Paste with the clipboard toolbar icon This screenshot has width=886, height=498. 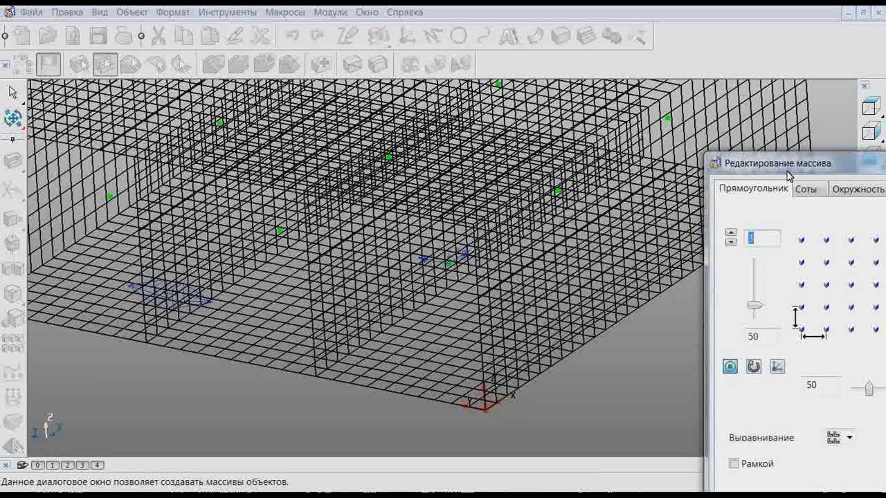pos(210,35)
